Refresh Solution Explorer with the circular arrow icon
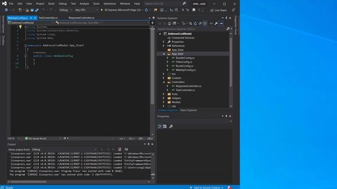 195,24
